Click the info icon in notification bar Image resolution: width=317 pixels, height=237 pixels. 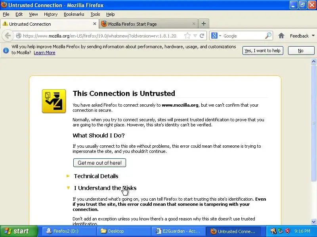6,51
